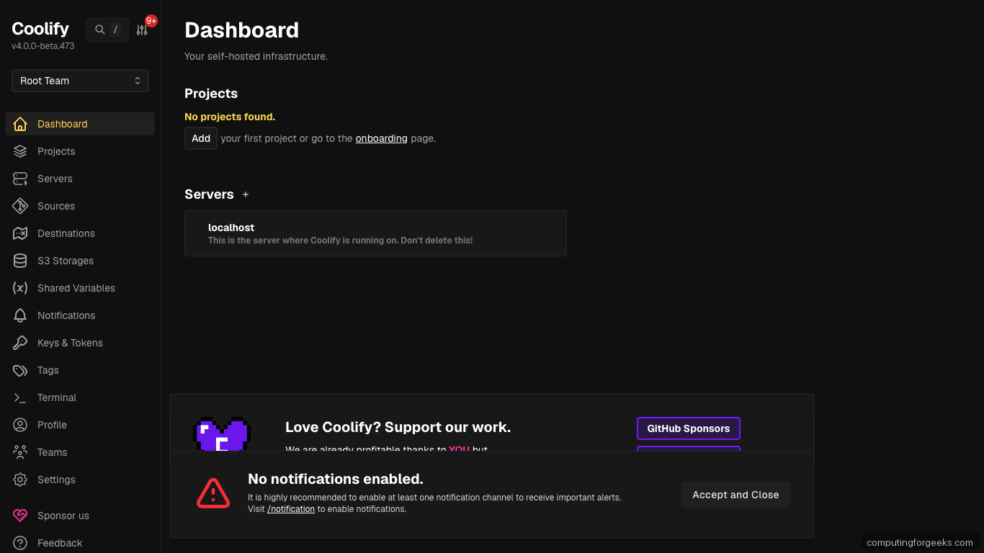Click the Shared Variables (x) icon

tap(20, 288)
